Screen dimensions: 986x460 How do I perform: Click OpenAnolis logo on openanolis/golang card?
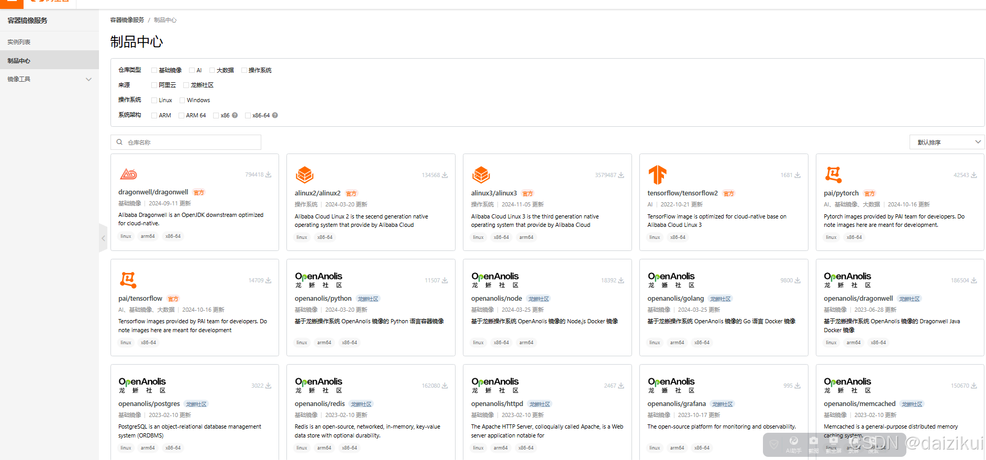(671, 280)
